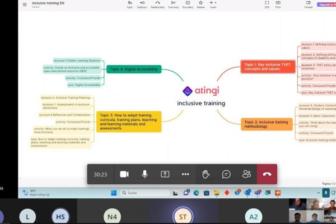
Task: Toggle ZEN mode view
Action: pyautogui.click(x=267, y=4)
